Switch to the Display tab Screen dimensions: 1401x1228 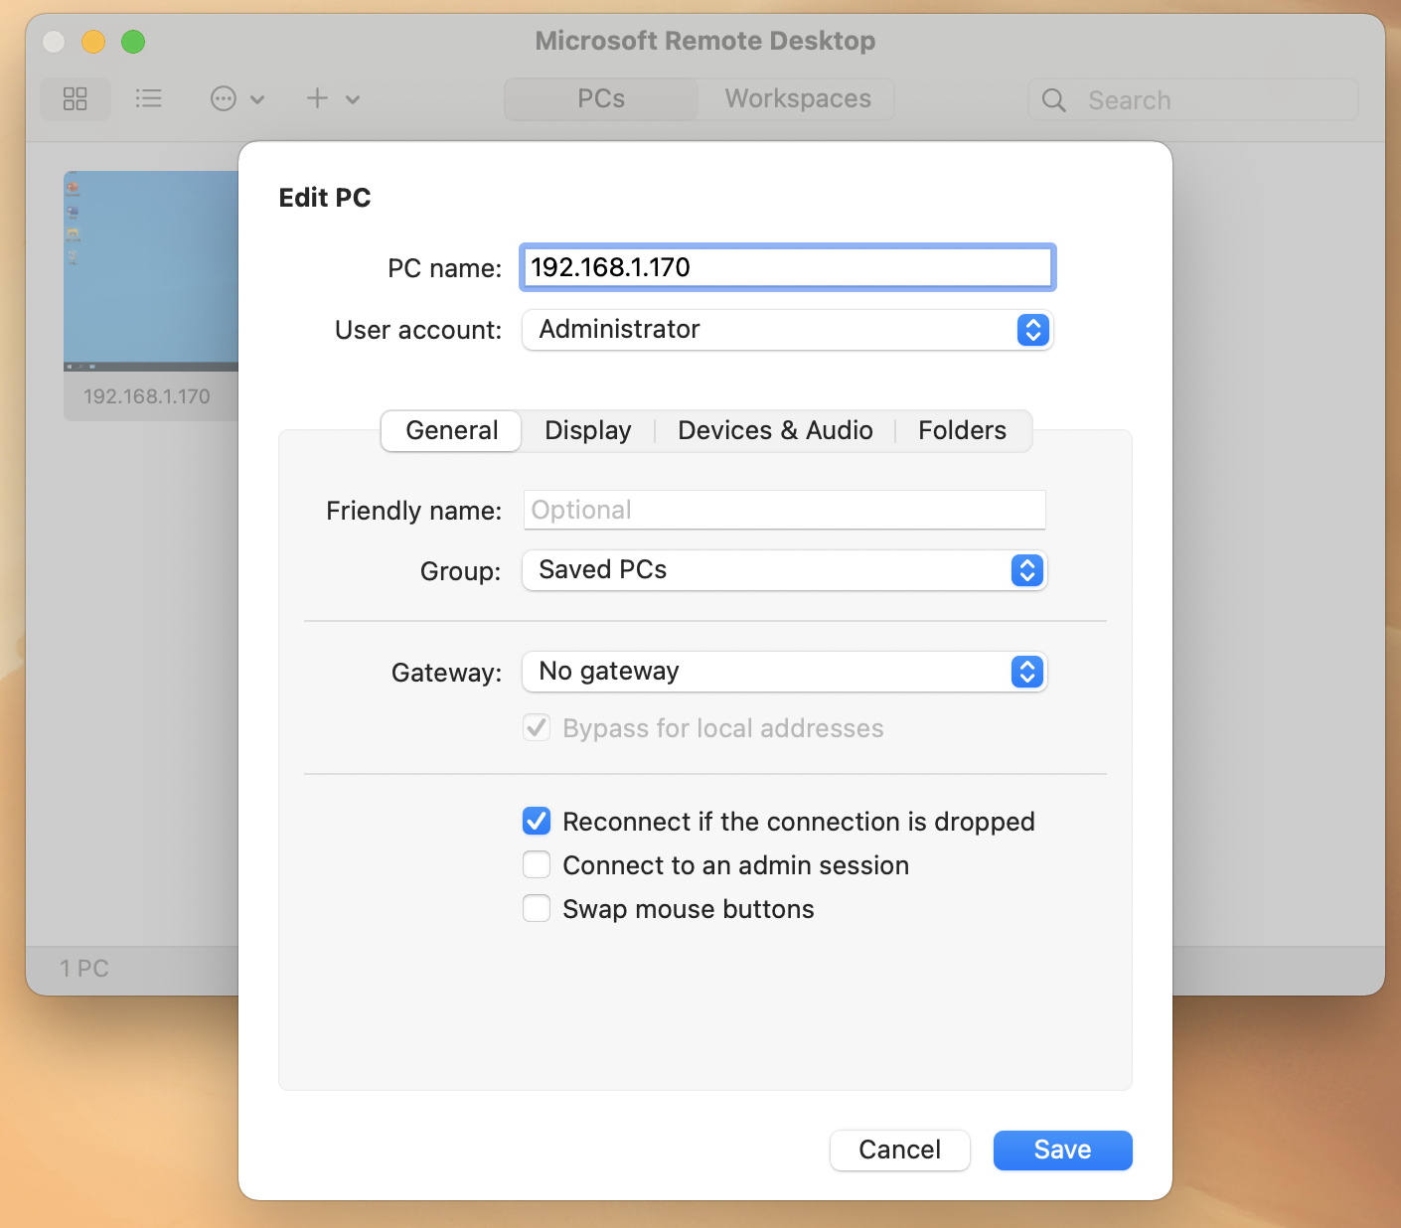coord(588,430)
